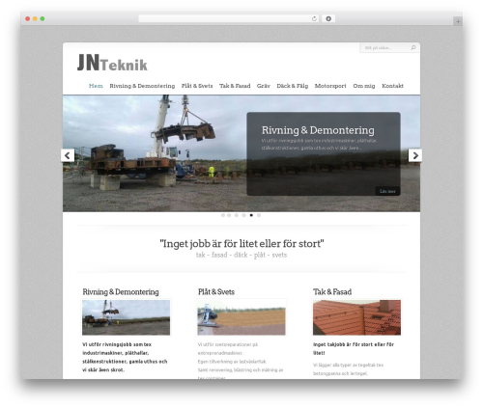Select the sixth slider pagination dot
The image size is (483, 408).
click(x=259, y=215)
